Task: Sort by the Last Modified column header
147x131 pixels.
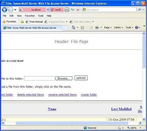Action: pos(121,109)
